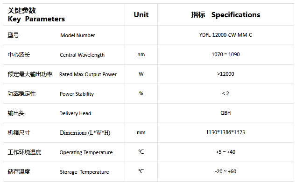Click the QBH specification value
The image size is (296, 183).
pyautogui.click(x=226, y=113)
